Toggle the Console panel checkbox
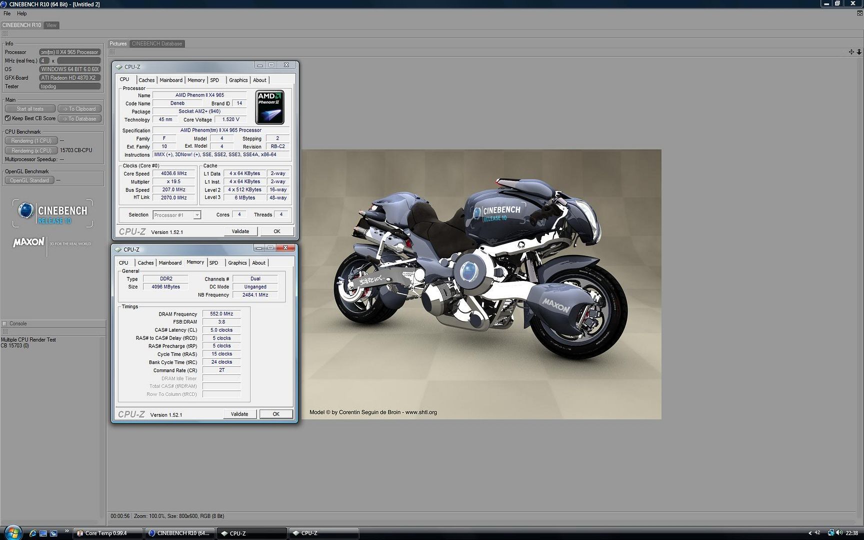 [4, 323]
